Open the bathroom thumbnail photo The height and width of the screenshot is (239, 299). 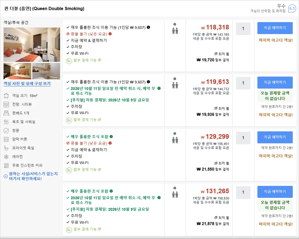(46, 71)
